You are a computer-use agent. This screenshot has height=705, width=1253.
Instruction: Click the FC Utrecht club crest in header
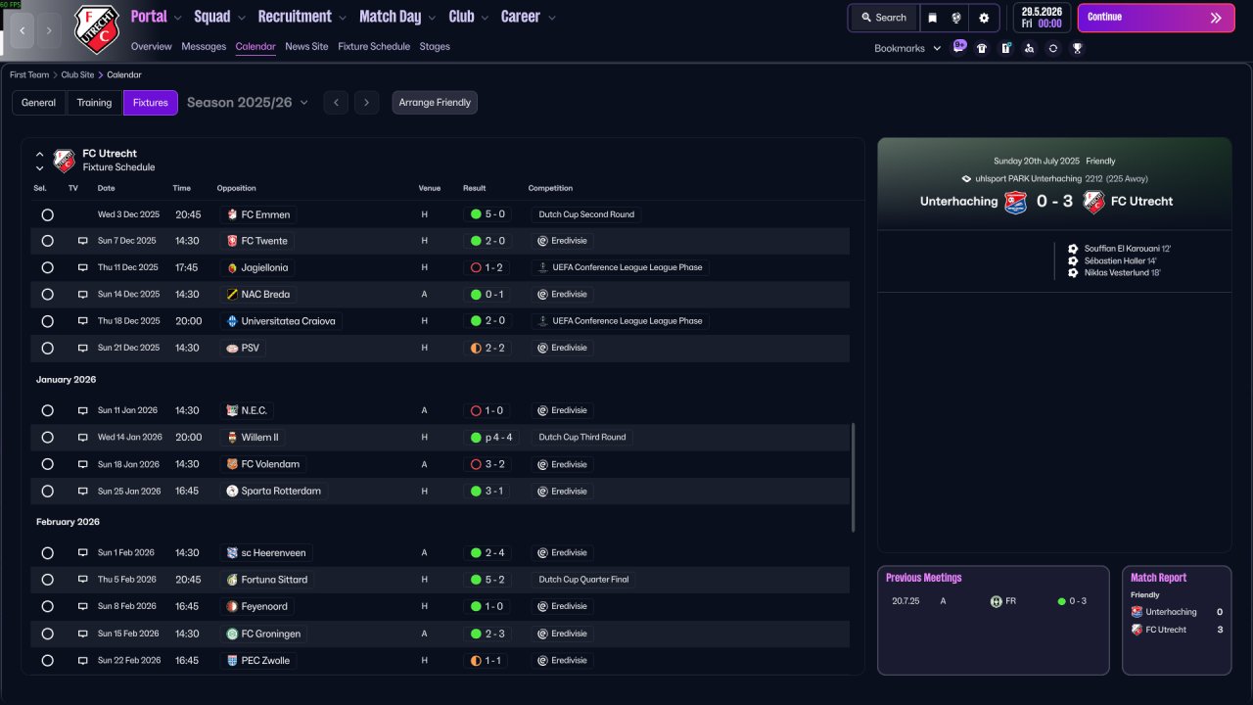coord(97,29)
